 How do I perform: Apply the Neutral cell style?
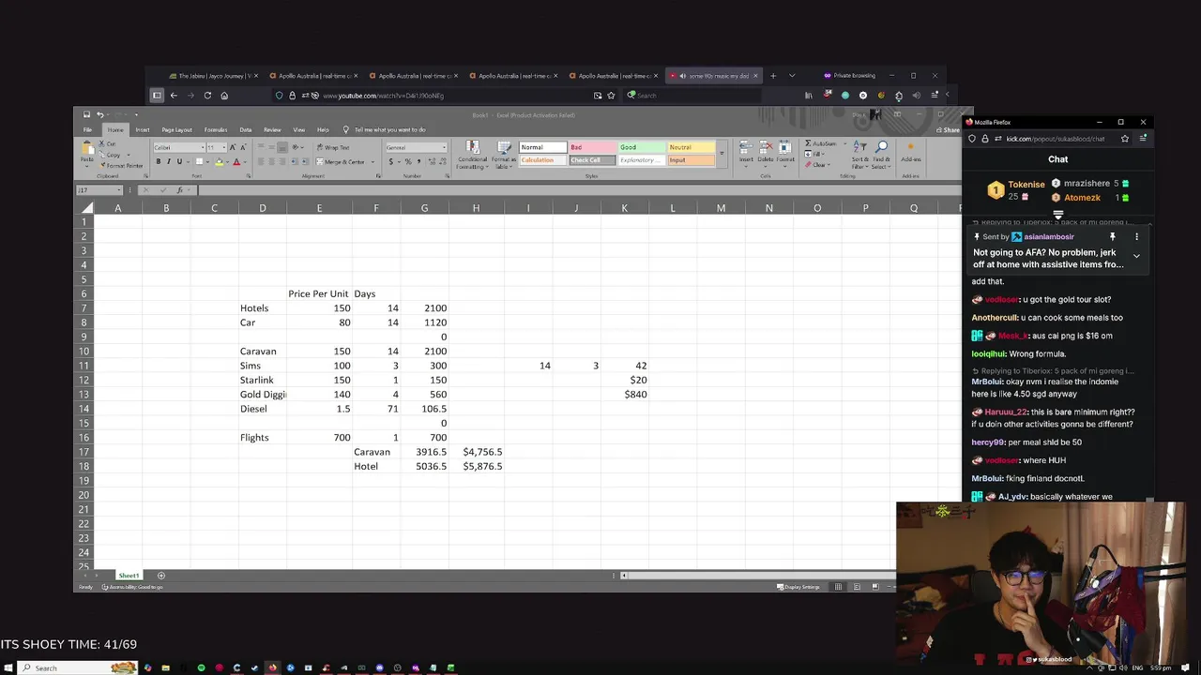point(691,147)
